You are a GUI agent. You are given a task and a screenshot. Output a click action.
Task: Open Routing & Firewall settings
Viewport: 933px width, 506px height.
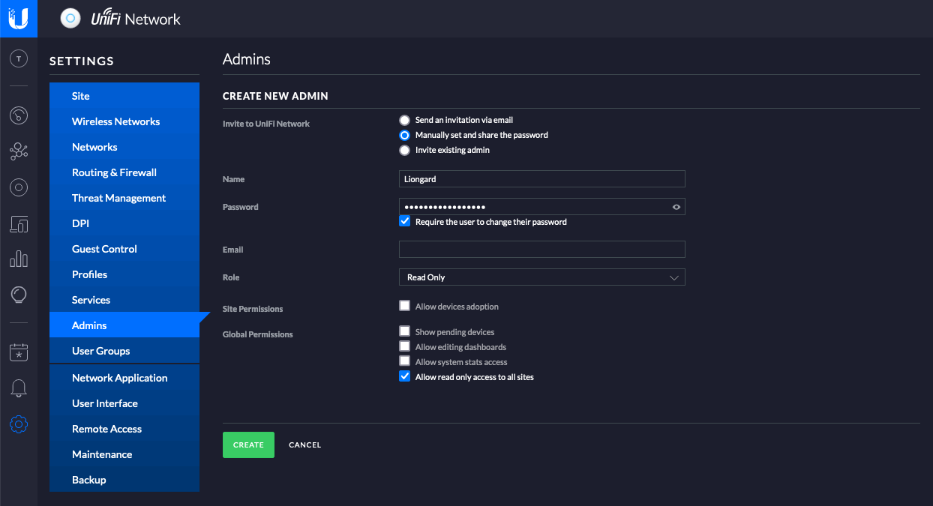pyautogui.click(x=124, y=172)
